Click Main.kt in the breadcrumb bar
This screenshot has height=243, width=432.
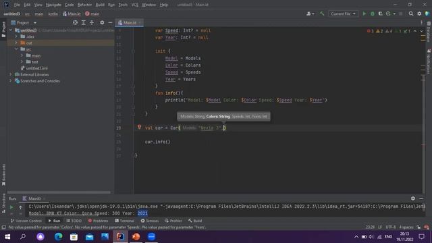click(x=72, y=13)
